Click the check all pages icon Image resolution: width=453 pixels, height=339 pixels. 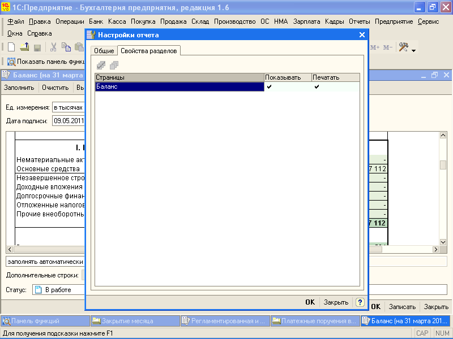pos(101,65)
